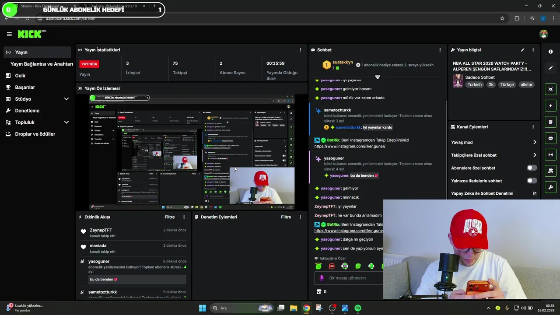The image size is (560, 315).
Task: Click the info icon in right sidebar
Action: [x=550, y=52]
